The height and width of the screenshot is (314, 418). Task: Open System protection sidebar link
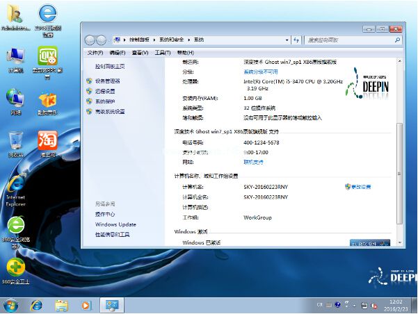pos(105,101)
